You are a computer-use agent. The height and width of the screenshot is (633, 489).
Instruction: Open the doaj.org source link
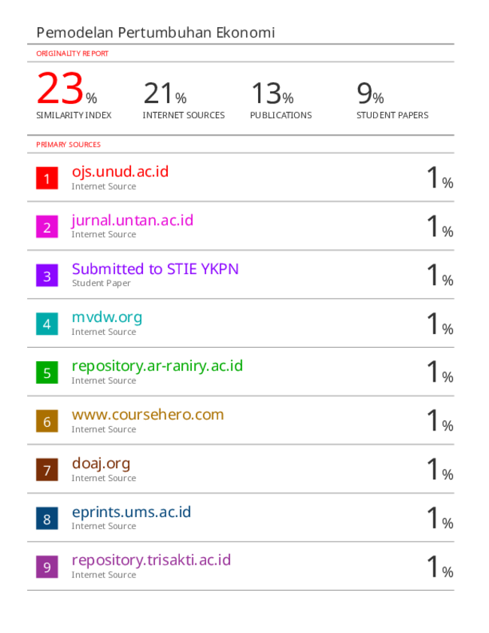pyautogui.click(x=101, y=464)
